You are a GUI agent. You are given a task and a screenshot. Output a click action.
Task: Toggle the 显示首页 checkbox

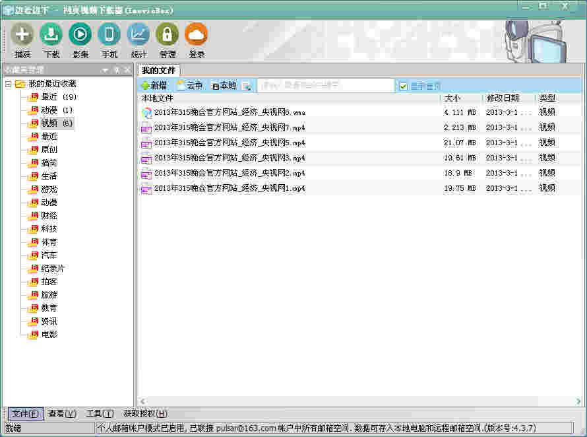tap(404, 86)
